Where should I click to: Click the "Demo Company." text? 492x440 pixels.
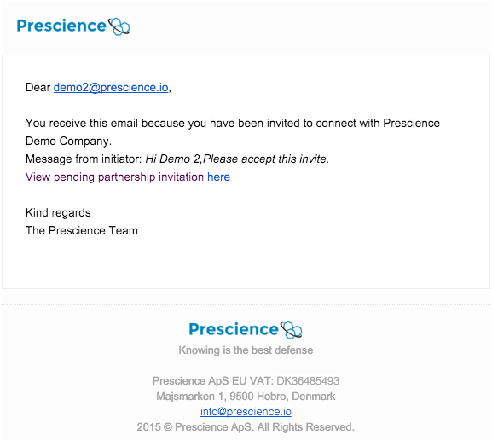[68, 142]
